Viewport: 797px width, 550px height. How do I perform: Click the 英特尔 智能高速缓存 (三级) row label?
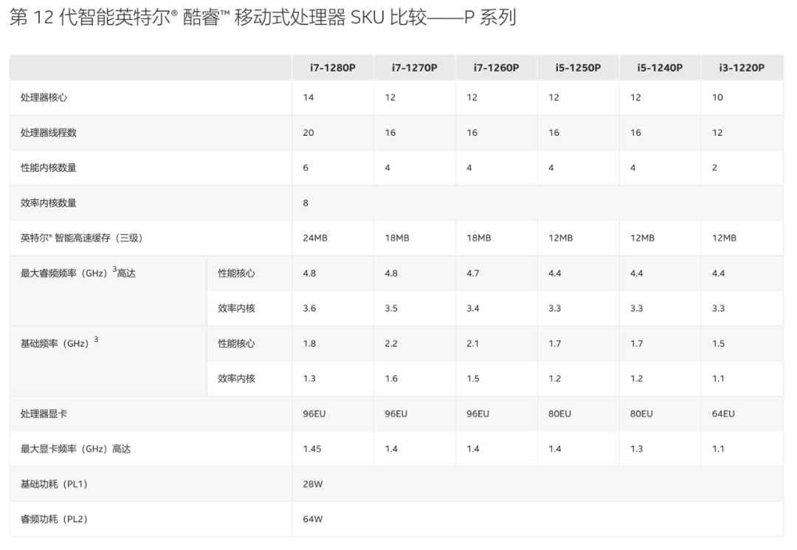pos(81,238)
